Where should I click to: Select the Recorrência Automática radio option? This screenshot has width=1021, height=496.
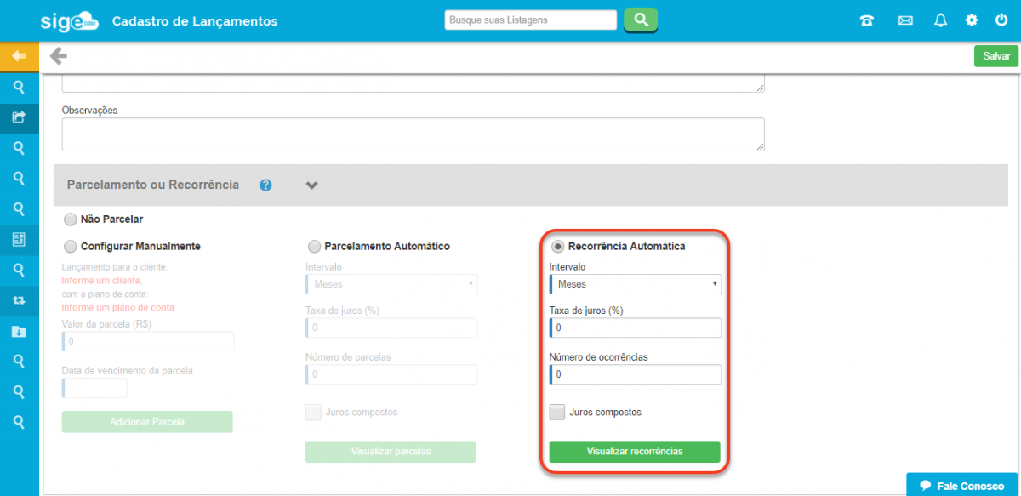[x=557, y=246]
